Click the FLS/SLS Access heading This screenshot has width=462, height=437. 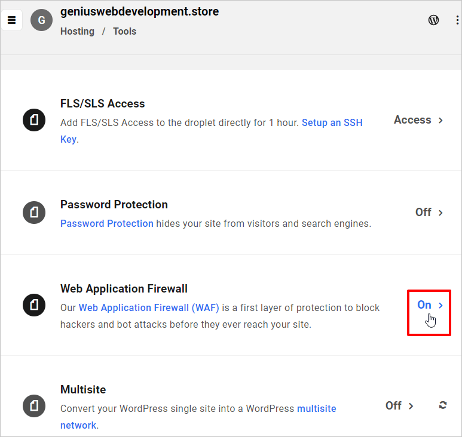[x=103, y=104]
